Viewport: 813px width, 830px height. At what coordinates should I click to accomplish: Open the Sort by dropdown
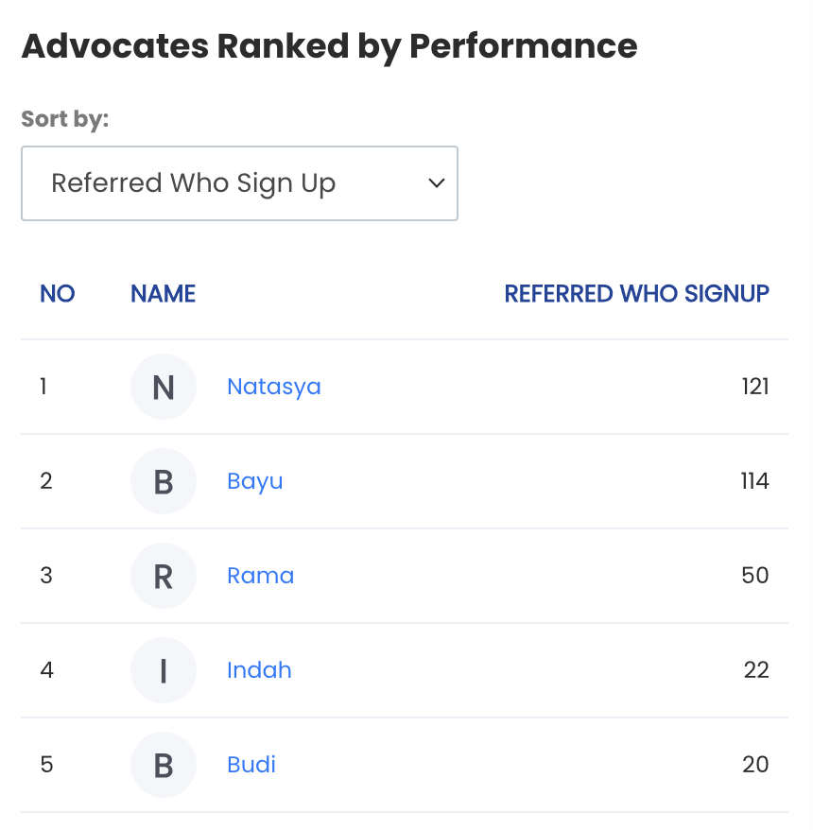click(x=239, y=183)
